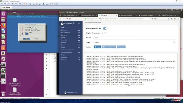Bookmark this page with the star icon
The height and width of the screenshot is (103, 183).
point(155,19)
